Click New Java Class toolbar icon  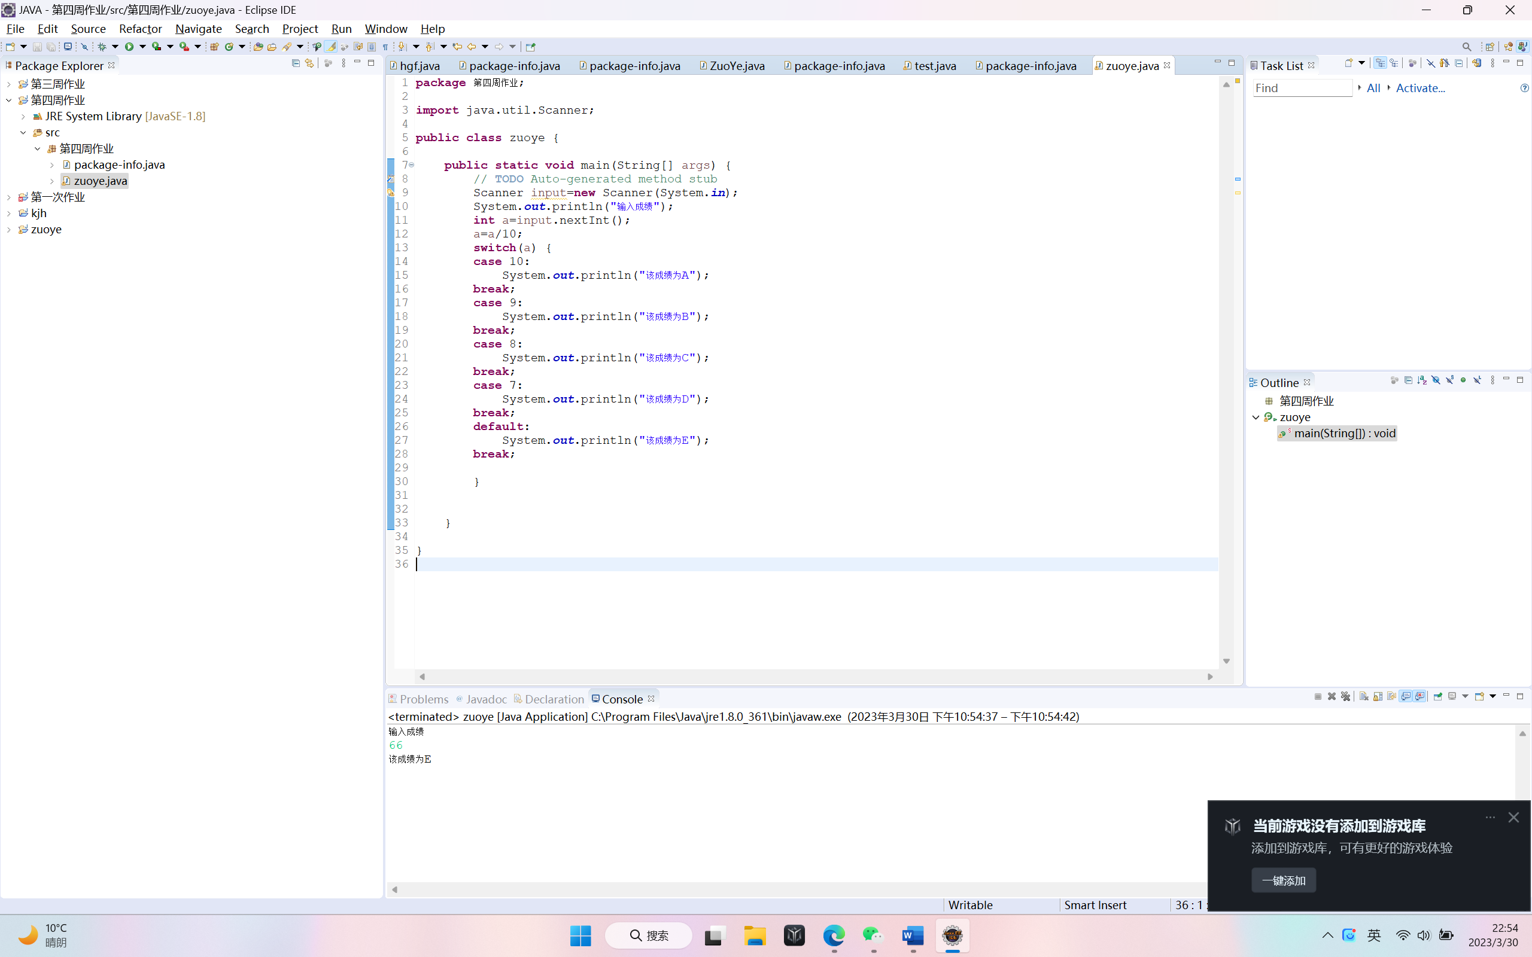(x=229, y=46)
